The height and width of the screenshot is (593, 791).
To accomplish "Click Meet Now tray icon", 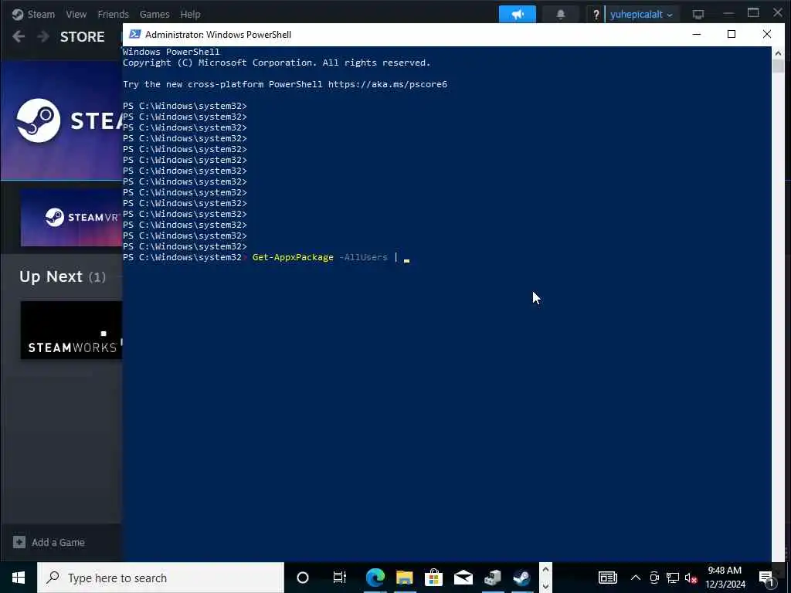I will click(654, 578).
